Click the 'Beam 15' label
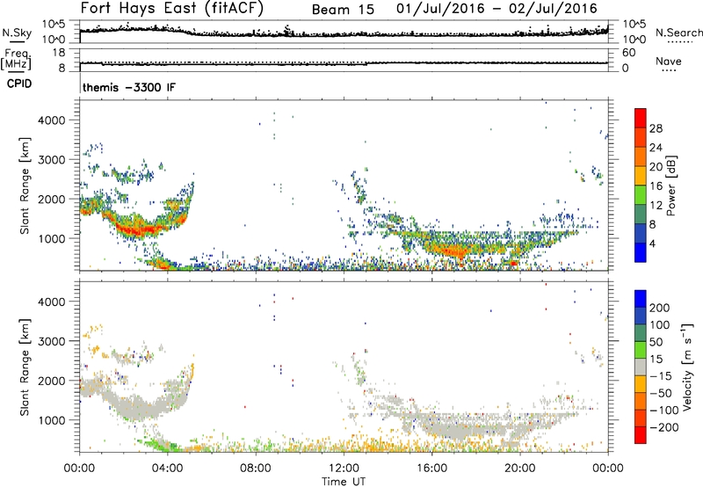Image resolution: width=703 pixels, height=487 pixels. tap(343, 10)
